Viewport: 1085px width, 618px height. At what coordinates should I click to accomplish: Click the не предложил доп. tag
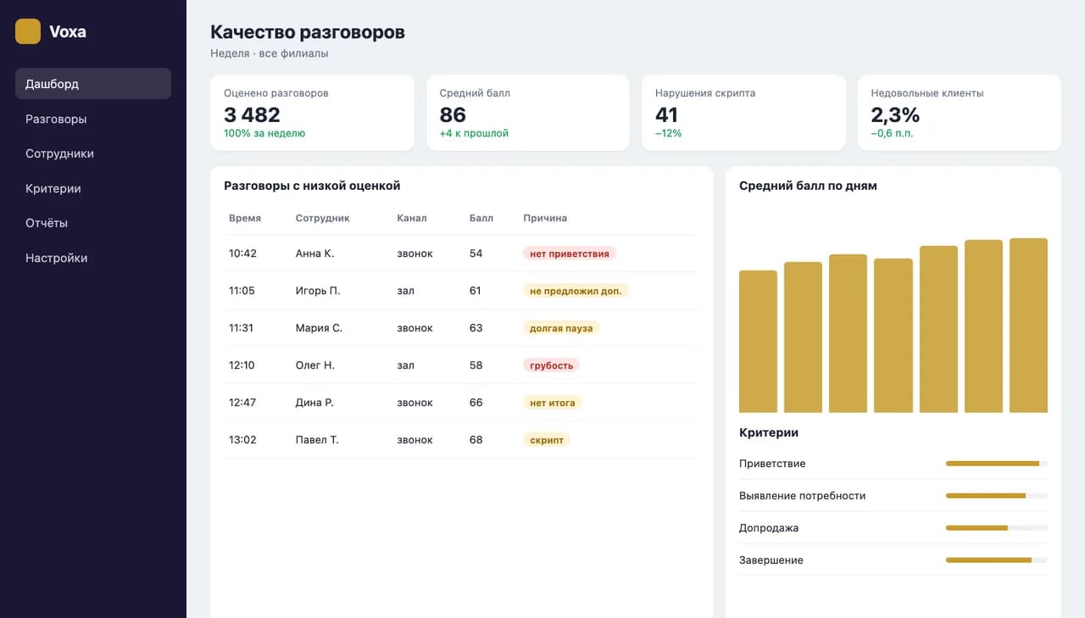click(x=576, y=291)
